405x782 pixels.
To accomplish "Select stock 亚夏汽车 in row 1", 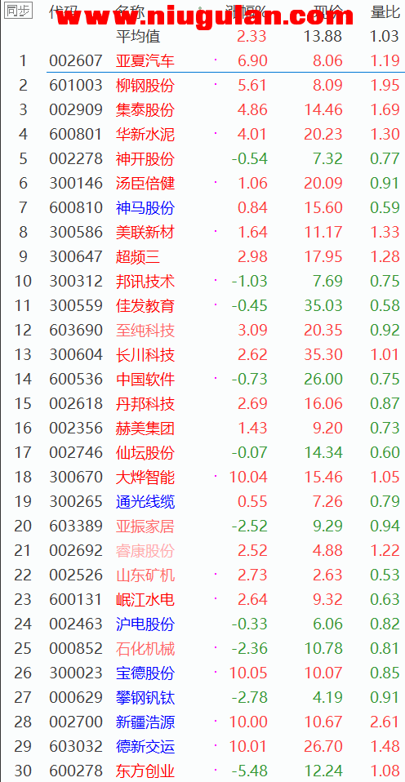I will (x=145, y=61).
